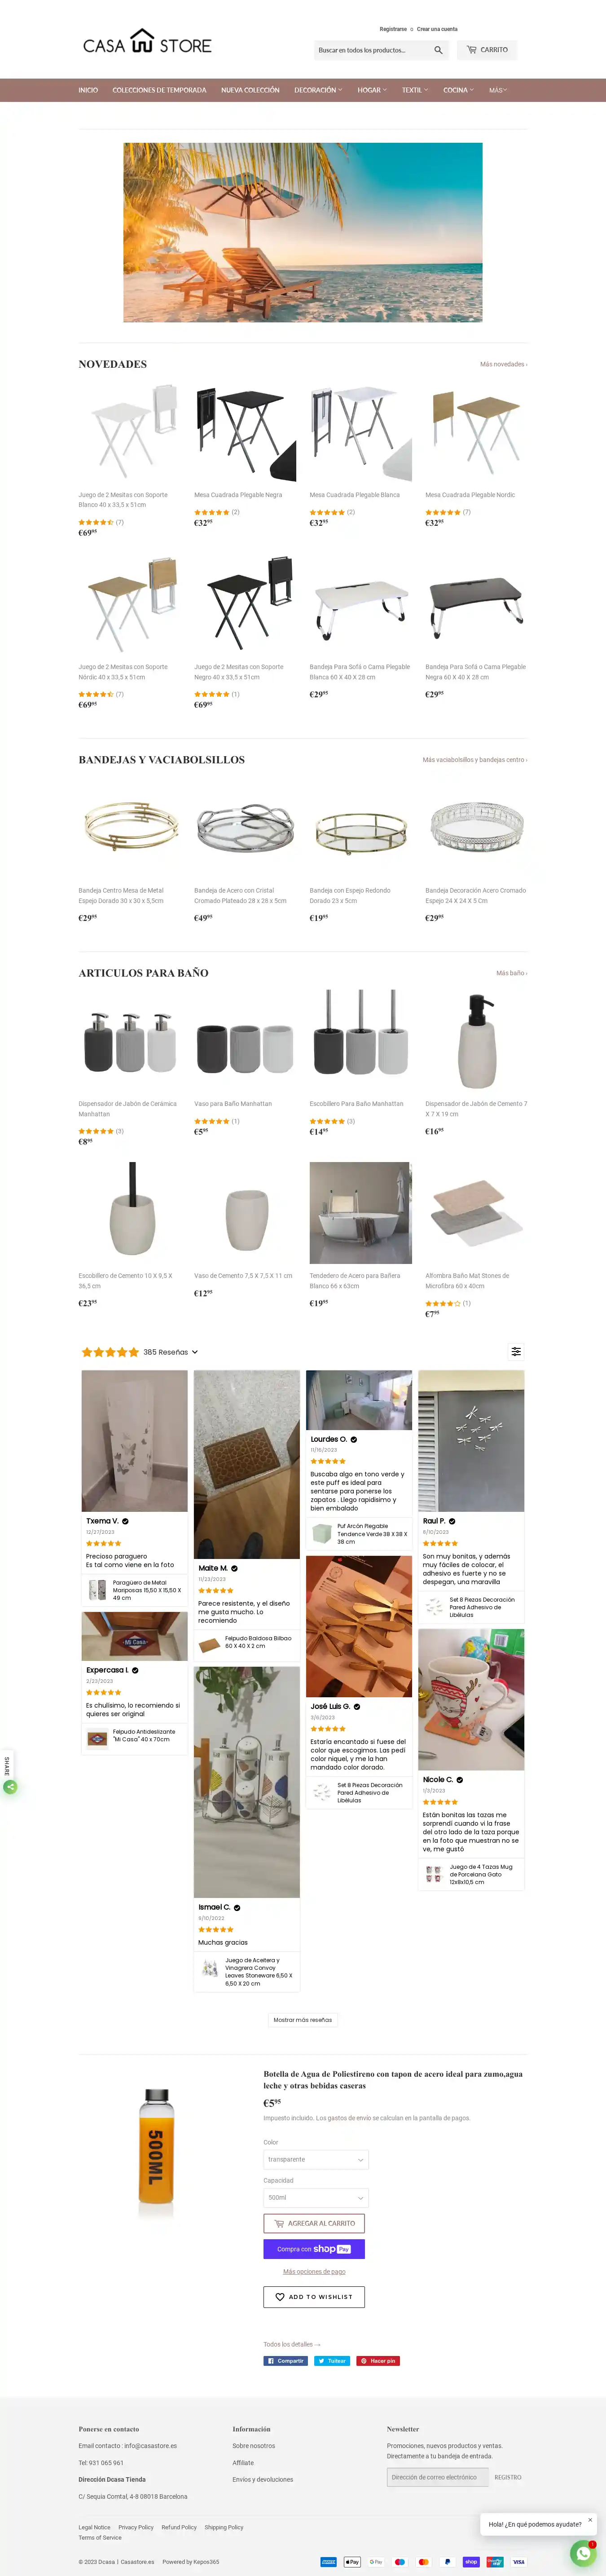Click AGREGAR AL CARRITO button
The width and height of the screenshot is (606, 2576).
[x=314, y=2223]
